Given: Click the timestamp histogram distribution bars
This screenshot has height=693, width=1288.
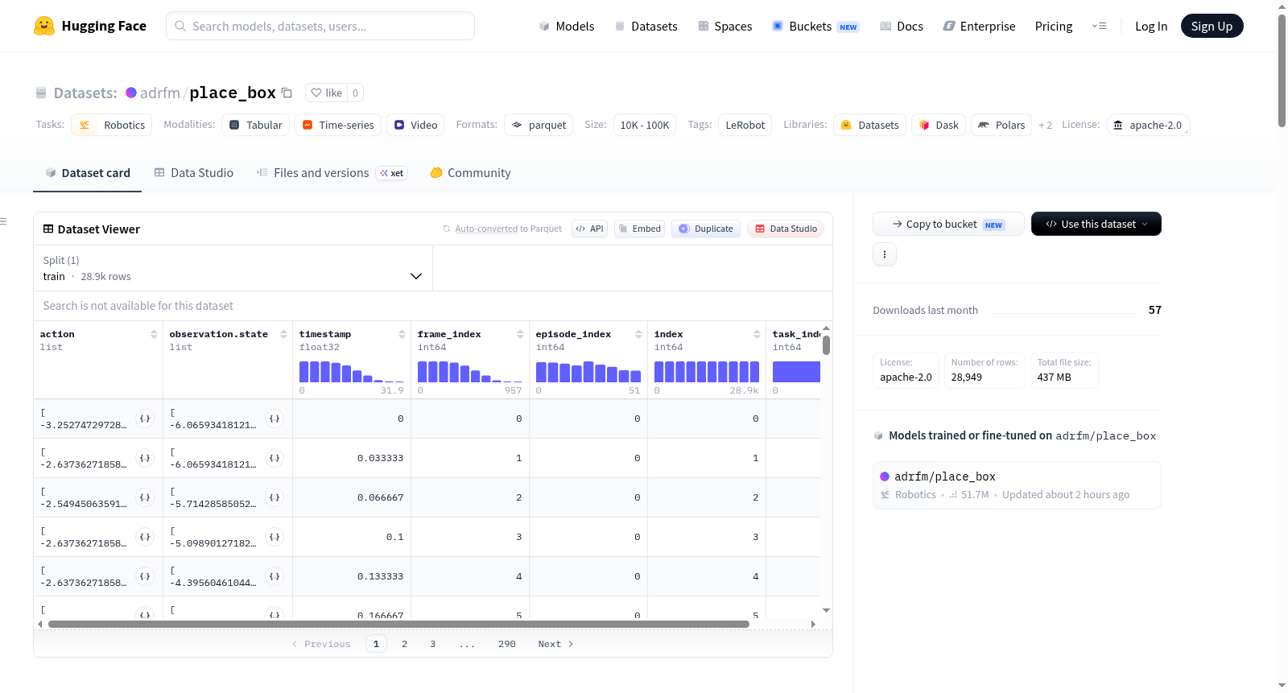Looking at the screenshot, I should tap(352, 372).
